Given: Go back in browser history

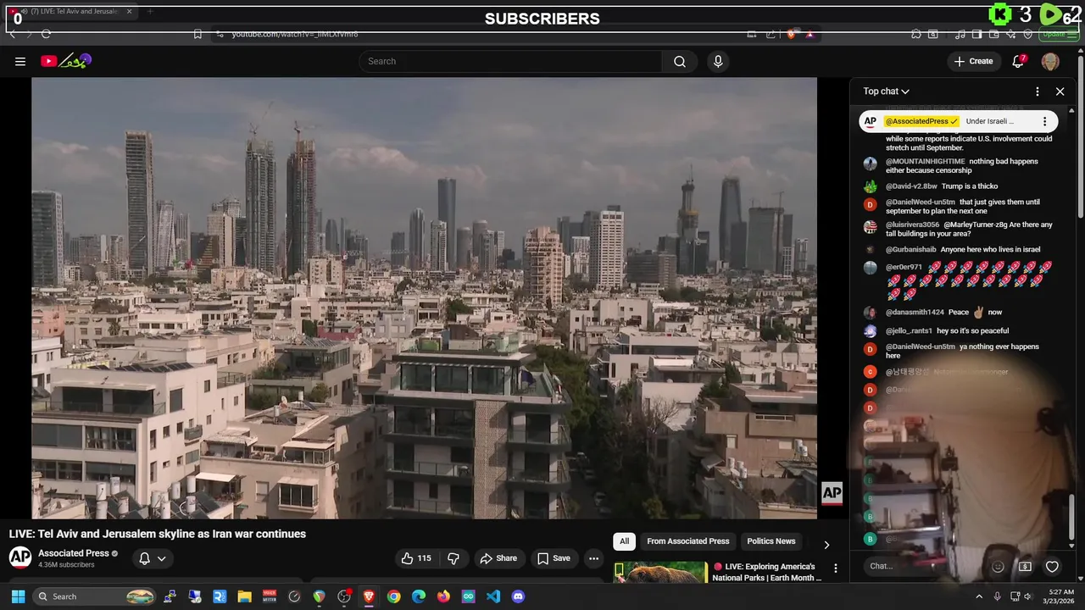Looking at the screenshot, I should pos(13,34).
